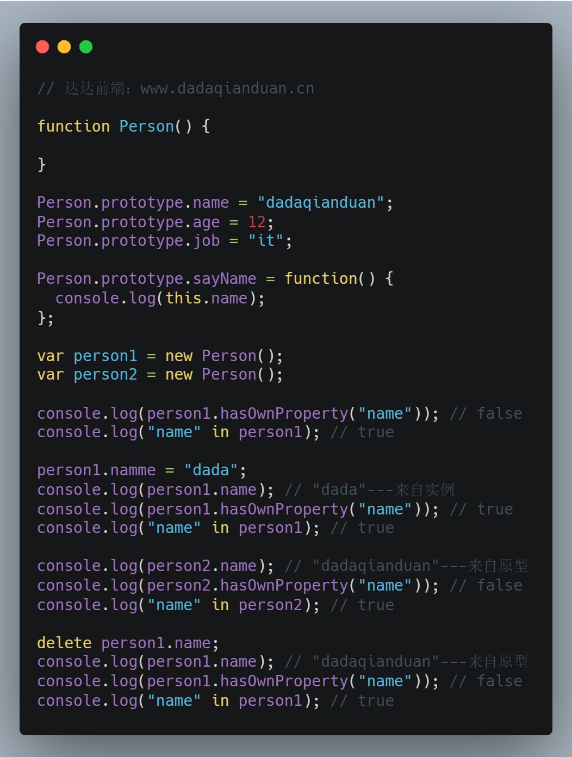Click the var person2 declaration

160,374
